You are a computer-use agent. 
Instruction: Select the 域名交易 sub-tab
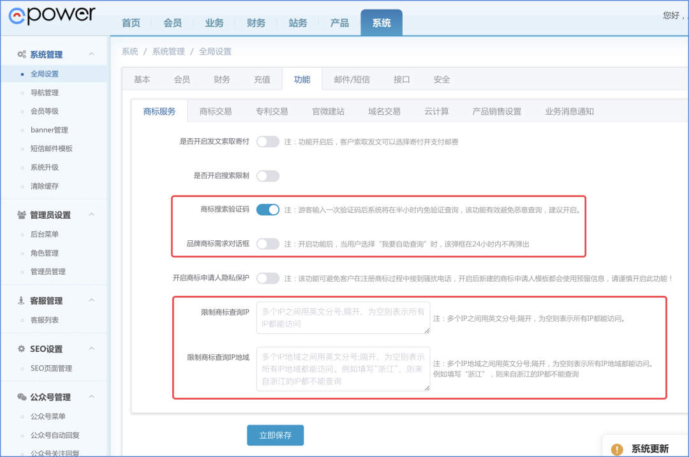384,111
